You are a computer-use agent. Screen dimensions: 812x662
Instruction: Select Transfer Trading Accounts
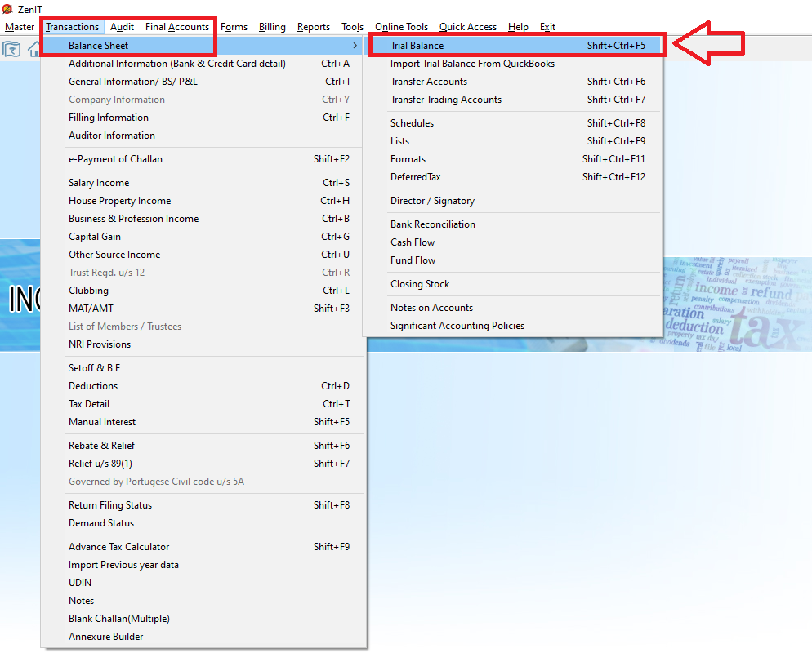513,100
